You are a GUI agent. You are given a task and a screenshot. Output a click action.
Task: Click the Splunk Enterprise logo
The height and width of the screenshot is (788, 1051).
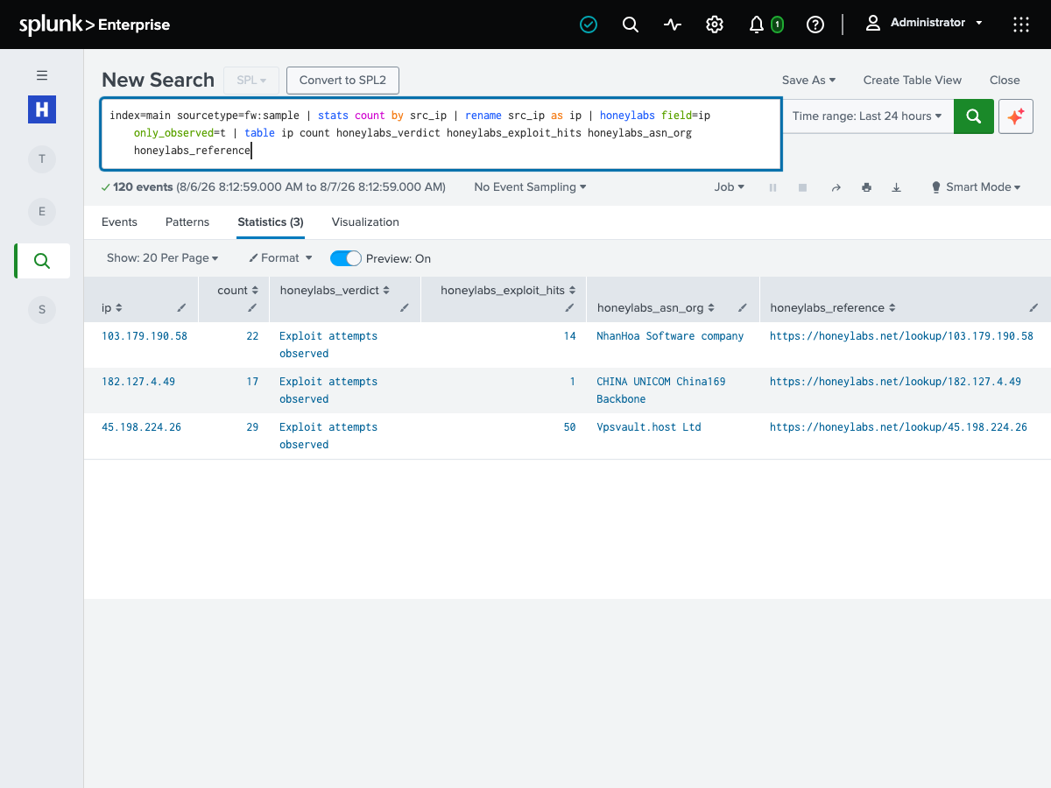[95, 25]
